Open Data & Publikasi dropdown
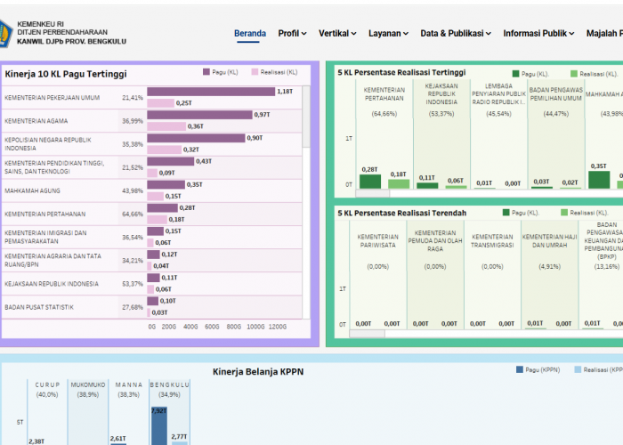This screenshot has height=445, width=623. [x=456, y=34]
